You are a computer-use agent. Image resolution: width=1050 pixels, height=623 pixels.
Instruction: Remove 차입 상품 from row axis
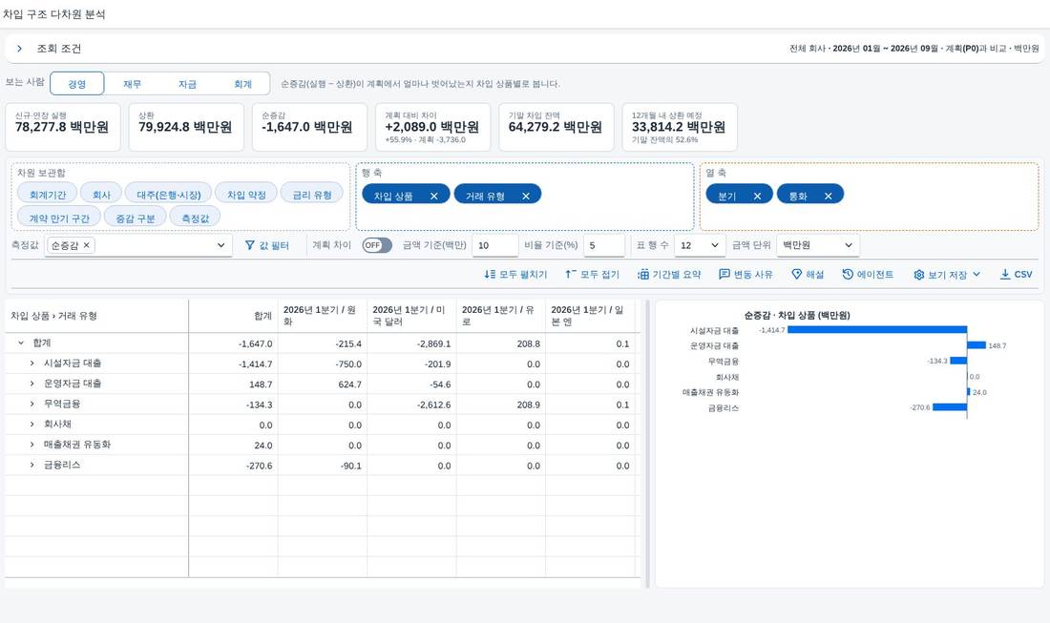coord(434,197)
